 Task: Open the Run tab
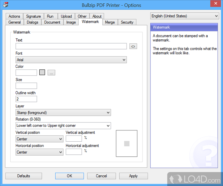point(50,16)
